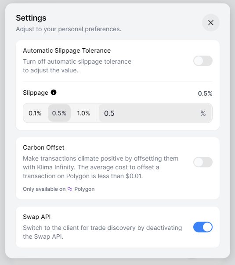Click the Carbon Offset heading
Viewport: 235px width, 265px height.
pos(43,147)
